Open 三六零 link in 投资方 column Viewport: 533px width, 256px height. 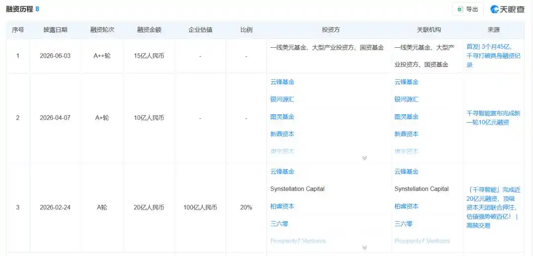[279, 224]
